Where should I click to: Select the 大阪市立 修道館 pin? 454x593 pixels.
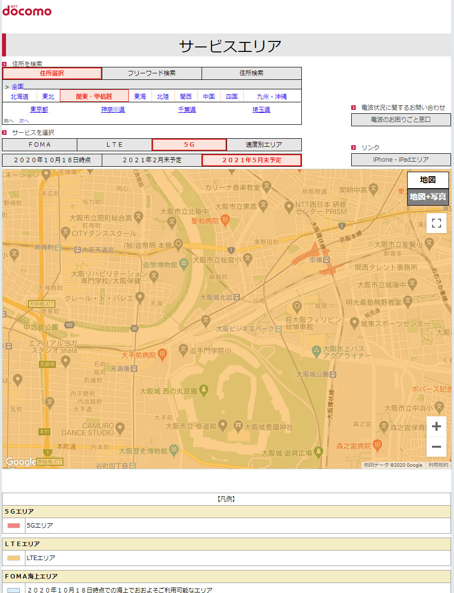[223, 425]
